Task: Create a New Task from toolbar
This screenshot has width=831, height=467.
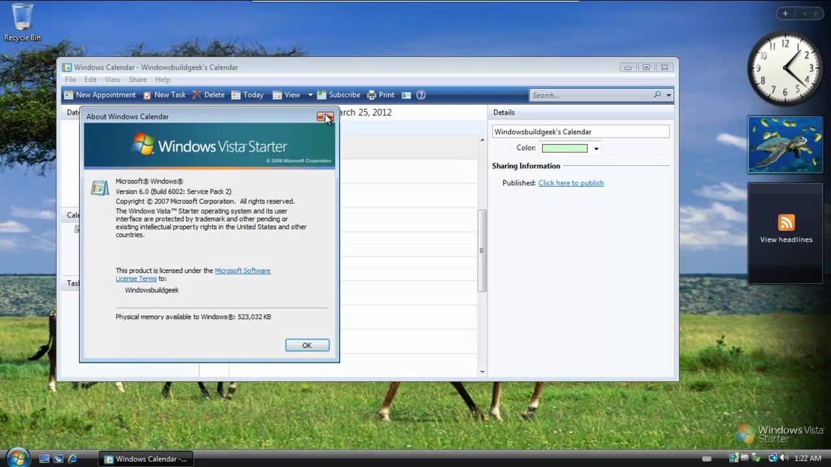Action: 164,95
